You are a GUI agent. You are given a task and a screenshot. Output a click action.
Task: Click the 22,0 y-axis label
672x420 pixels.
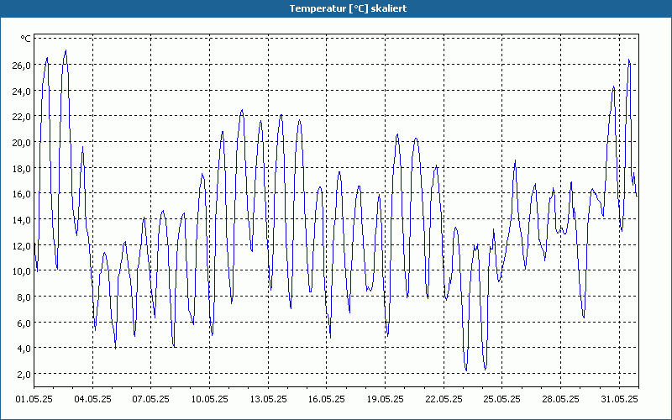click(x=22, y=117)
